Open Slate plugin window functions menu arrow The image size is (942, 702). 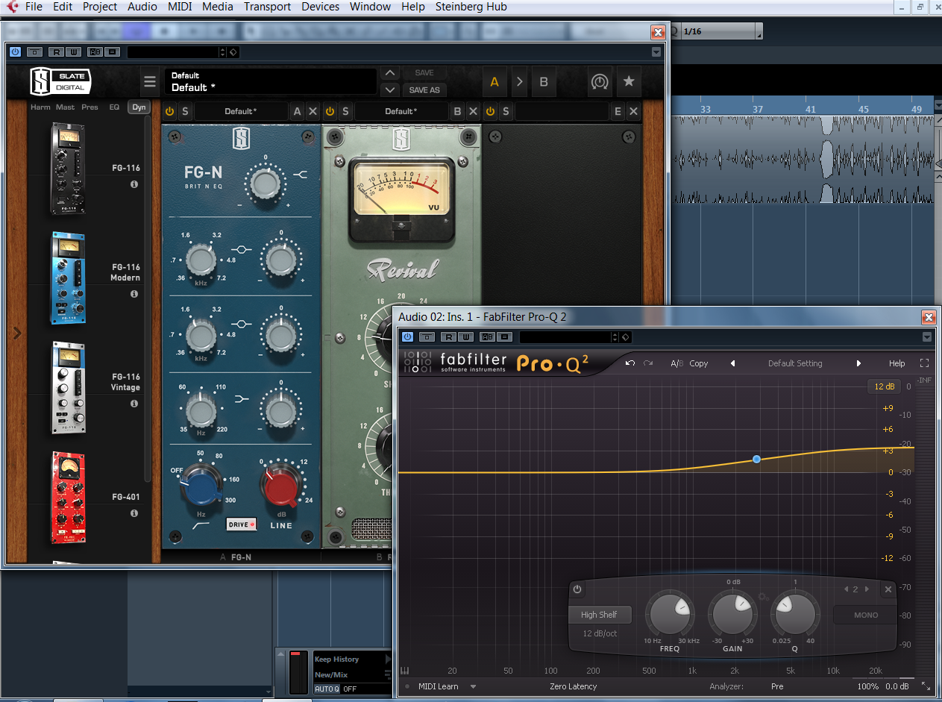point(656,52)
